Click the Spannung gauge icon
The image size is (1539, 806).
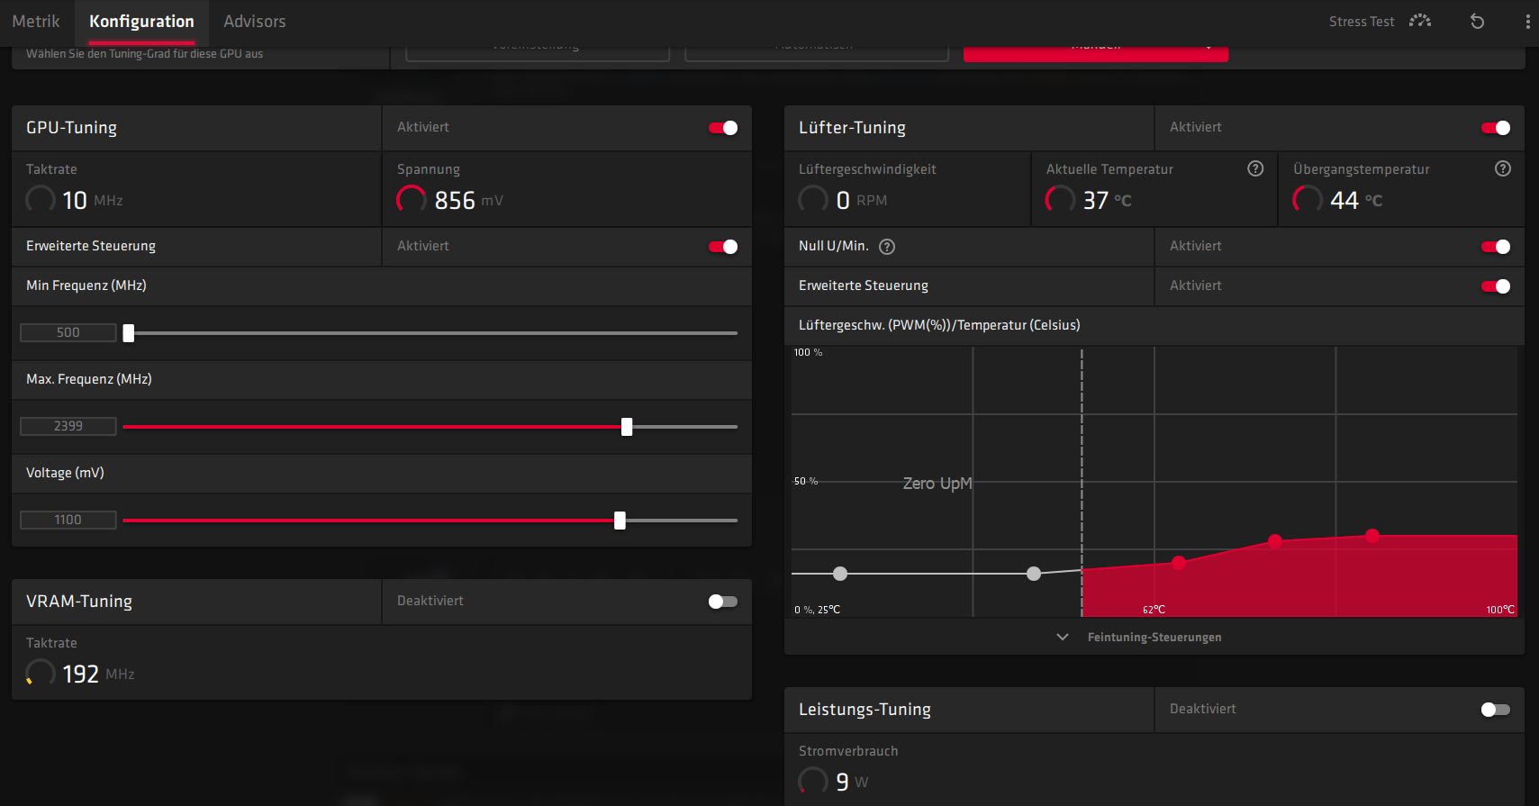click(x=412, y=199)
